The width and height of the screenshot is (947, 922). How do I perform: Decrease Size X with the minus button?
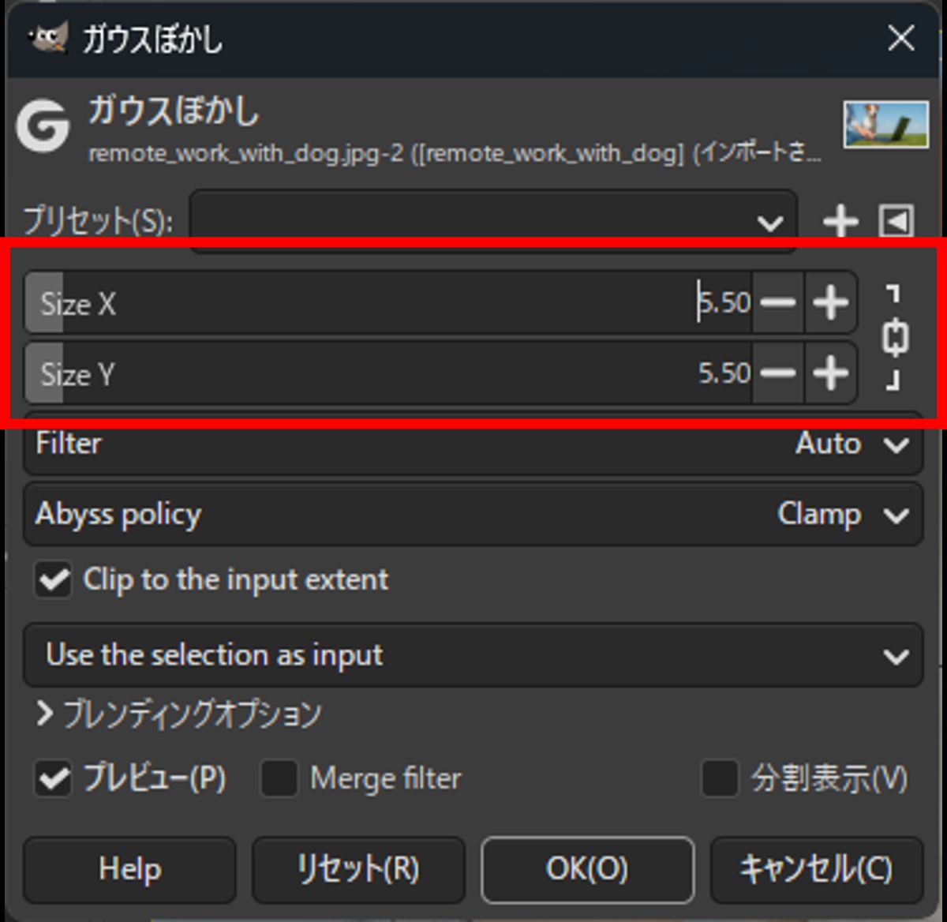(778, 303)
